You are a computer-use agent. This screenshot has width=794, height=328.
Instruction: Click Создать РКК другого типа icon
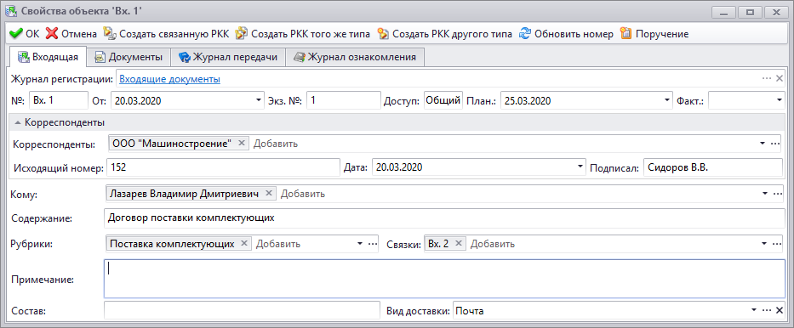[383, 34]
